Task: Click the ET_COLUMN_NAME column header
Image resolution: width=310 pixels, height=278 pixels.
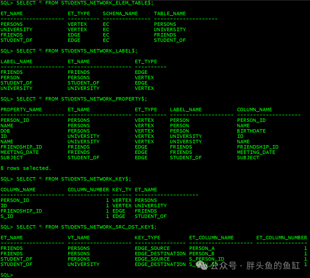Action: coord(211,237)
